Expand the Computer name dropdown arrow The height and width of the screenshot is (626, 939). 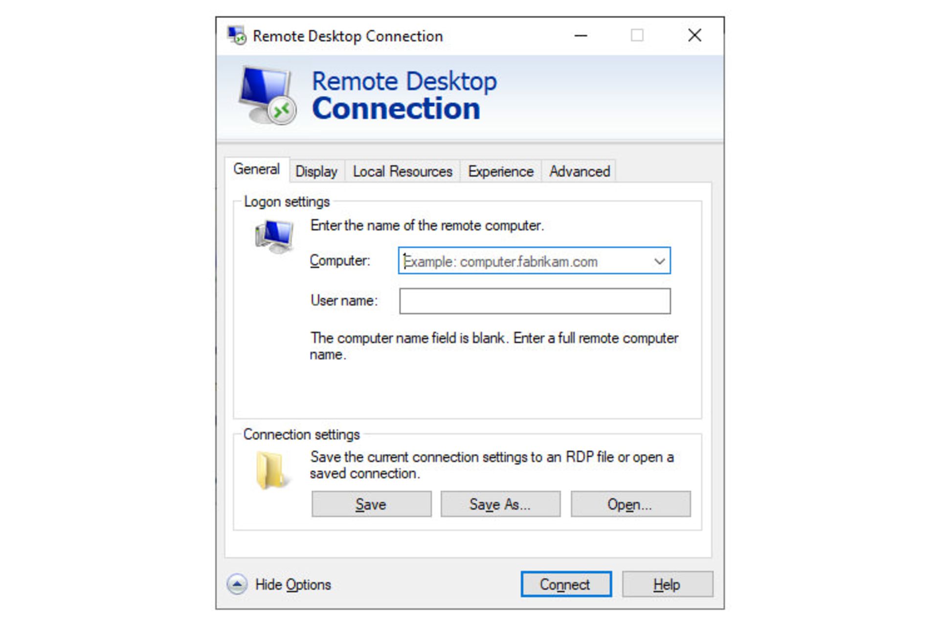click(659, 261)
